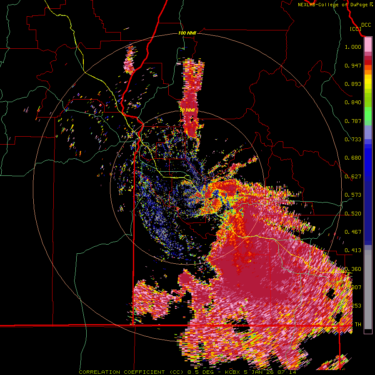Click the 0.733 scale value

[x=353, y=140]
